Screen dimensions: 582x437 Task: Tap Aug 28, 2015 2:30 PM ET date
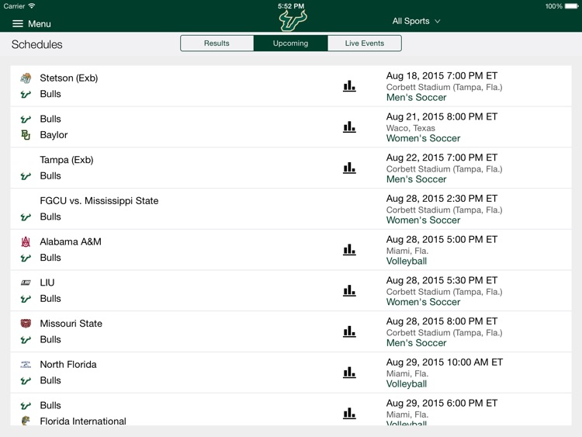442,199
